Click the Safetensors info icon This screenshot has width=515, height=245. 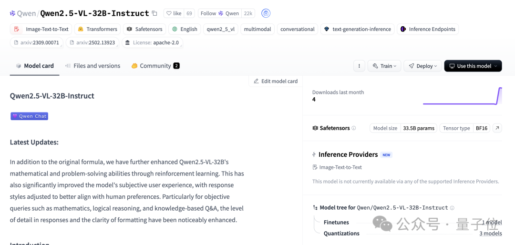pos(354,128)
